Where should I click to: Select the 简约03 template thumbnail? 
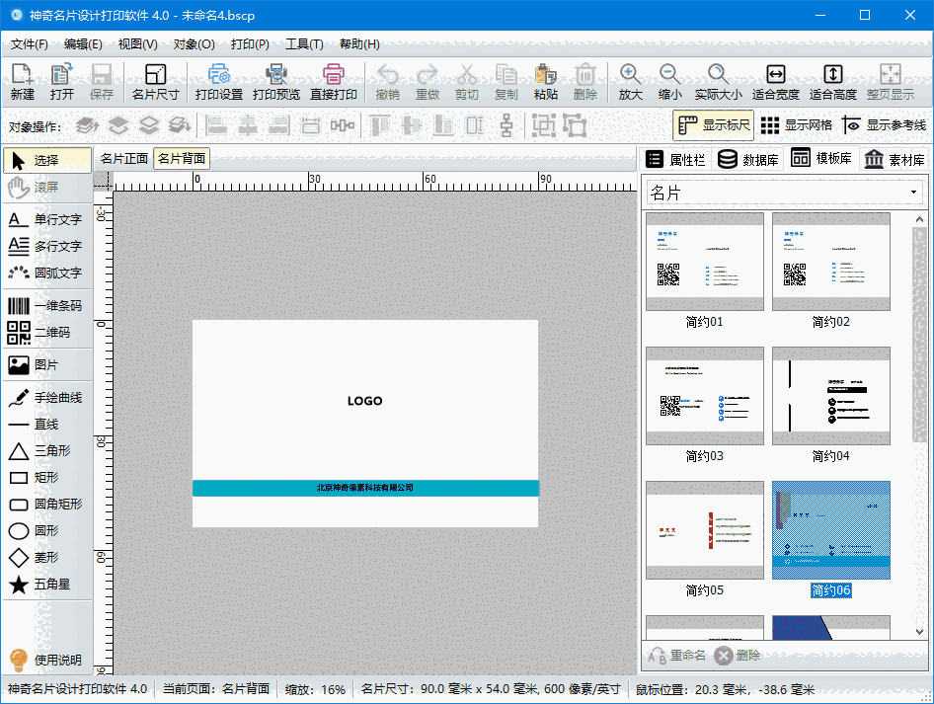click(705, 396)
